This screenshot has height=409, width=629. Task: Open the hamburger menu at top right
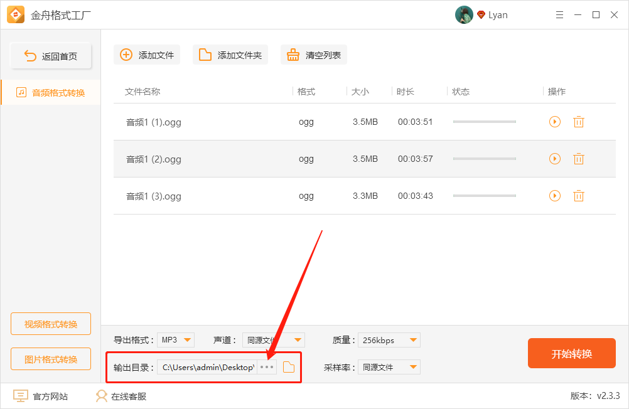(559, 14)
